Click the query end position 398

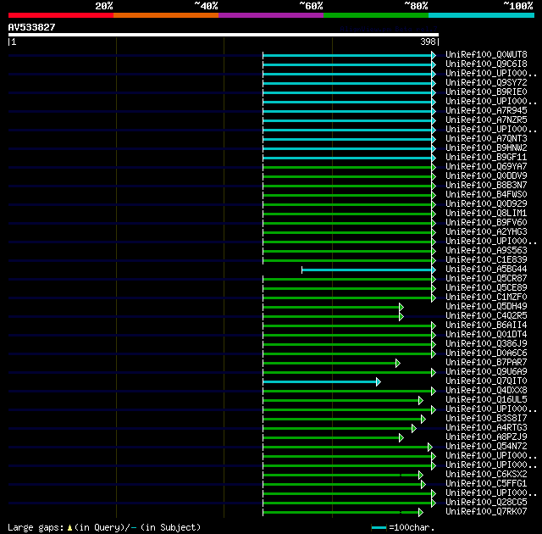point(428,42)
